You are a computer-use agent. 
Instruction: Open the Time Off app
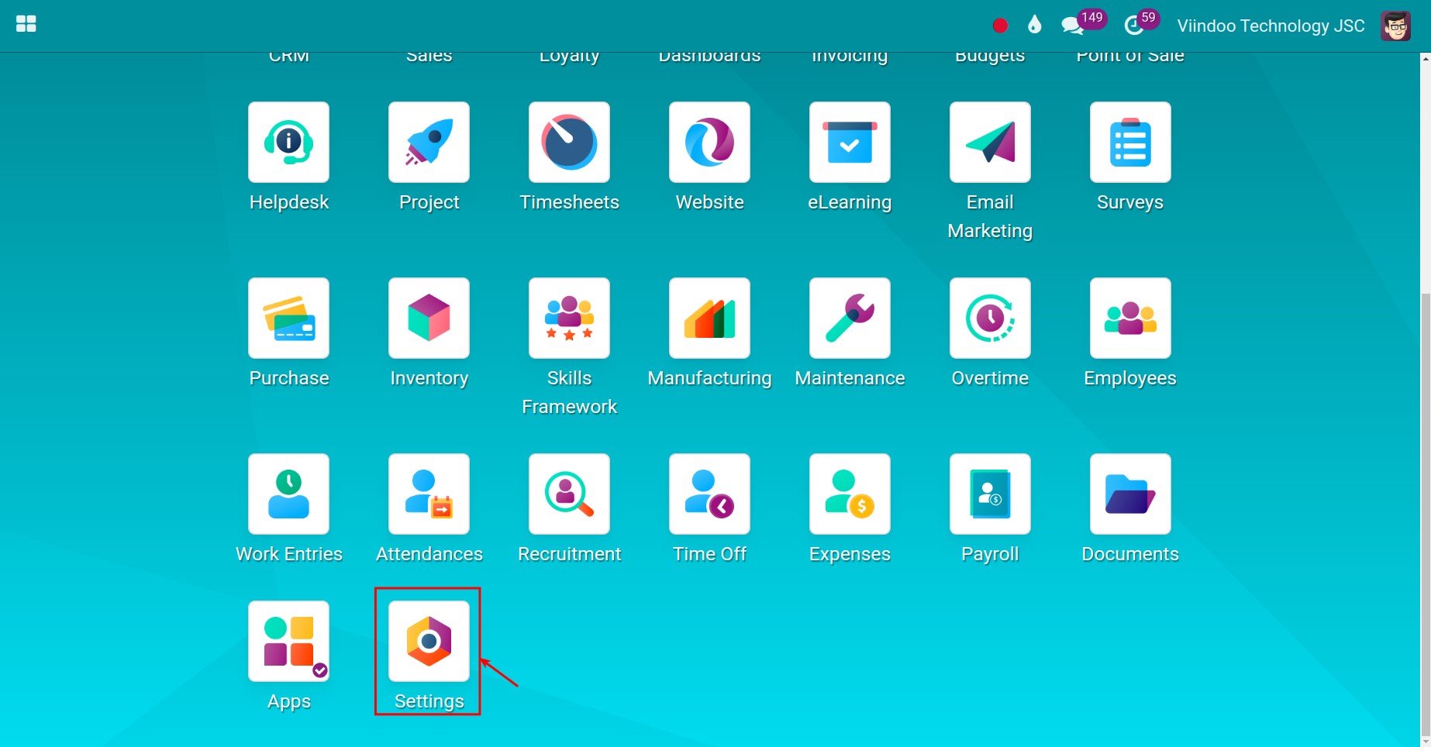tap(709, 494)
